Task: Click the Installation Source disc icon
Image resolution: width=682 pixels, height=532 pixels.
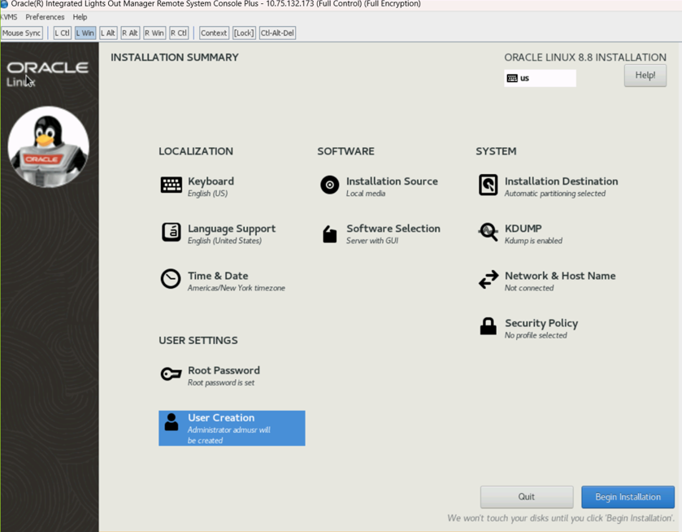Action: point(330,185)
